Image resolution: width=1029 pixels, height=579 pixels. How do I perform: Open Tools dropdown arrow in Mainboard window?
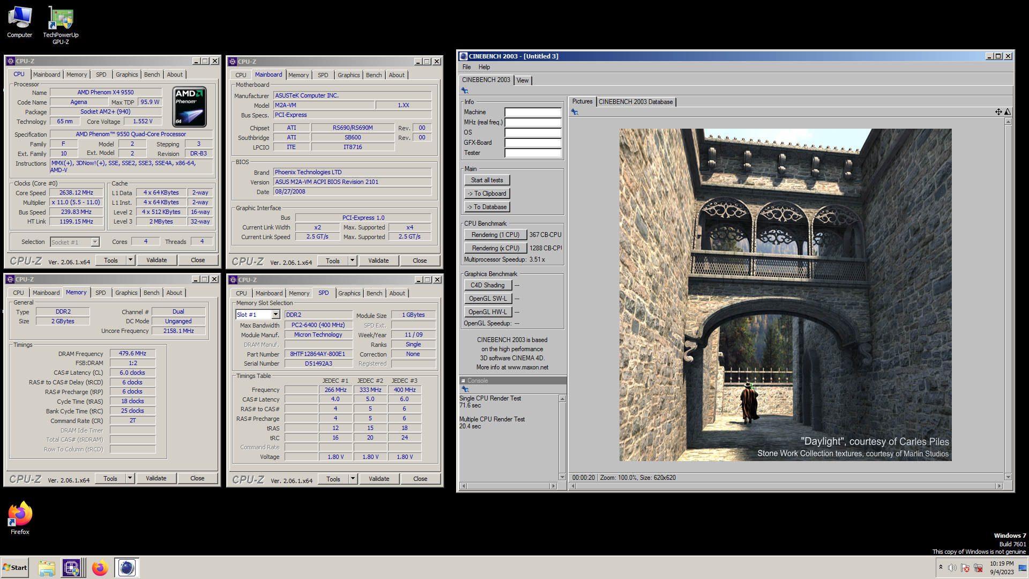352,261
